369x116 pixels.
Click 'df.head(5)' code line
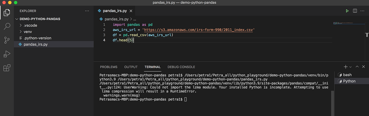pos(123,40)
